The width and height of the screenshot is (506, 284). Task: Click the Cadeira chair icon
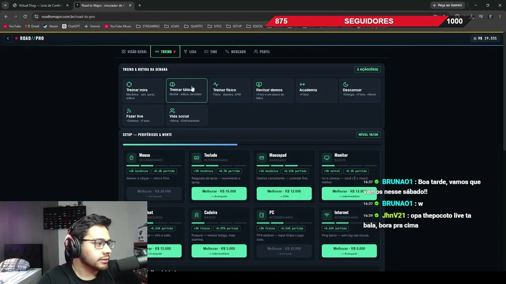point(196,215)
